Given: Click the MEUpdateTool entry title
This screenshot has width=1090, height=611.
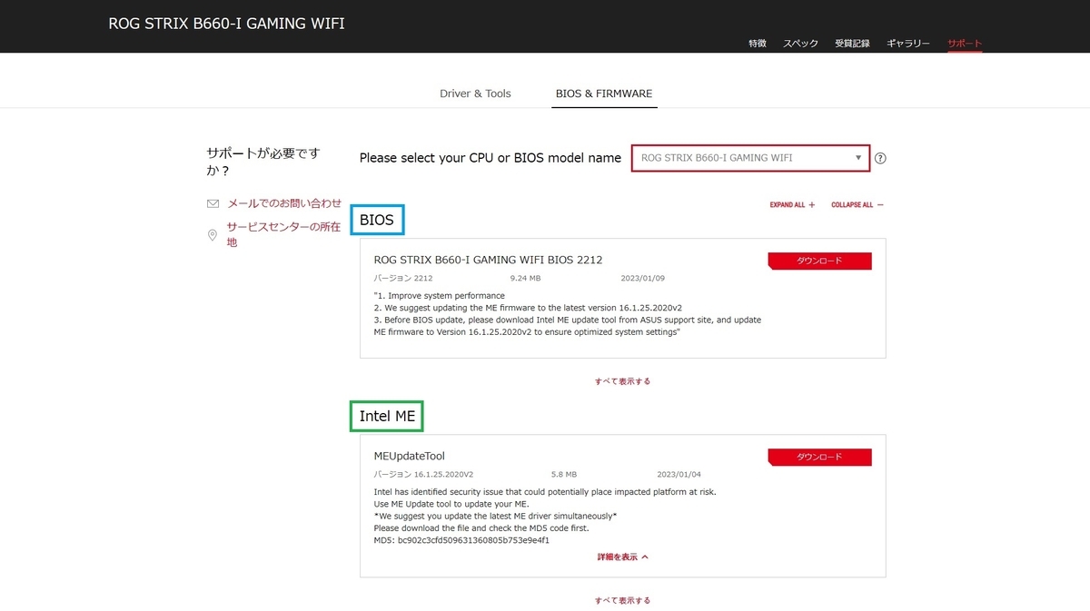Looking at the screenshot, I should click(x=410, y=456).
